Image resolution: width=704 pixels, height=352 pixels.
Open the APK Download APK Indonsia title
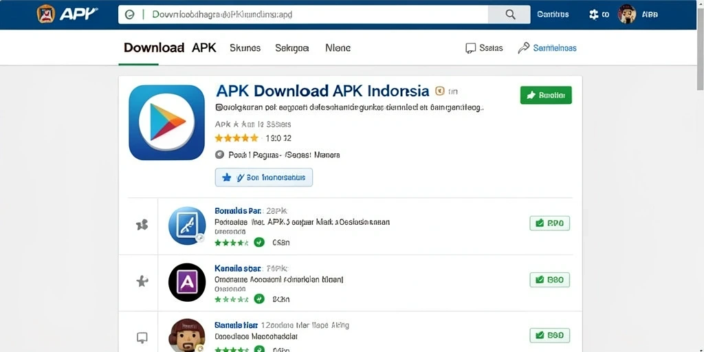click(x=322, y=91)
